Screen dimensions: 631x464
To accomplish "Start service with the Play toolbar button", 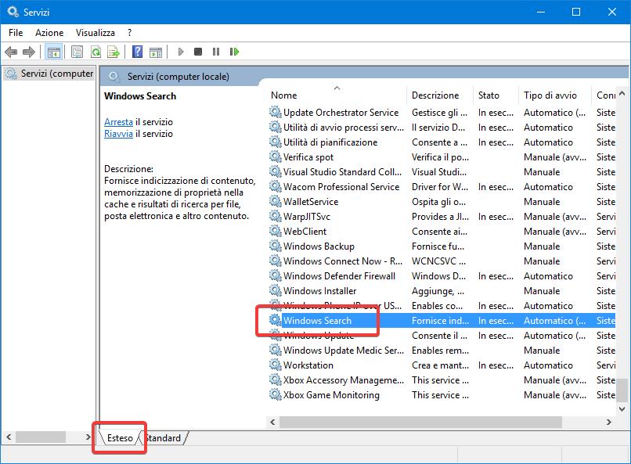I will [x=181, y=52].
